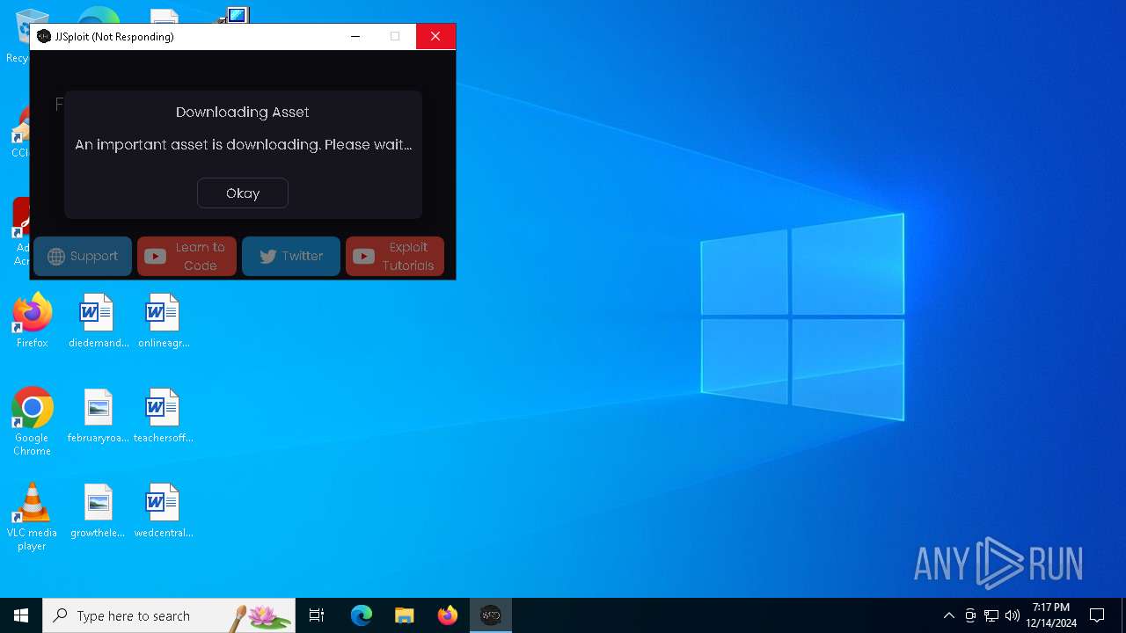The width and height of the screenshot is (1126, 633).
Task: Click the volume speaker tray icon
Action: tap(1013, 615)
